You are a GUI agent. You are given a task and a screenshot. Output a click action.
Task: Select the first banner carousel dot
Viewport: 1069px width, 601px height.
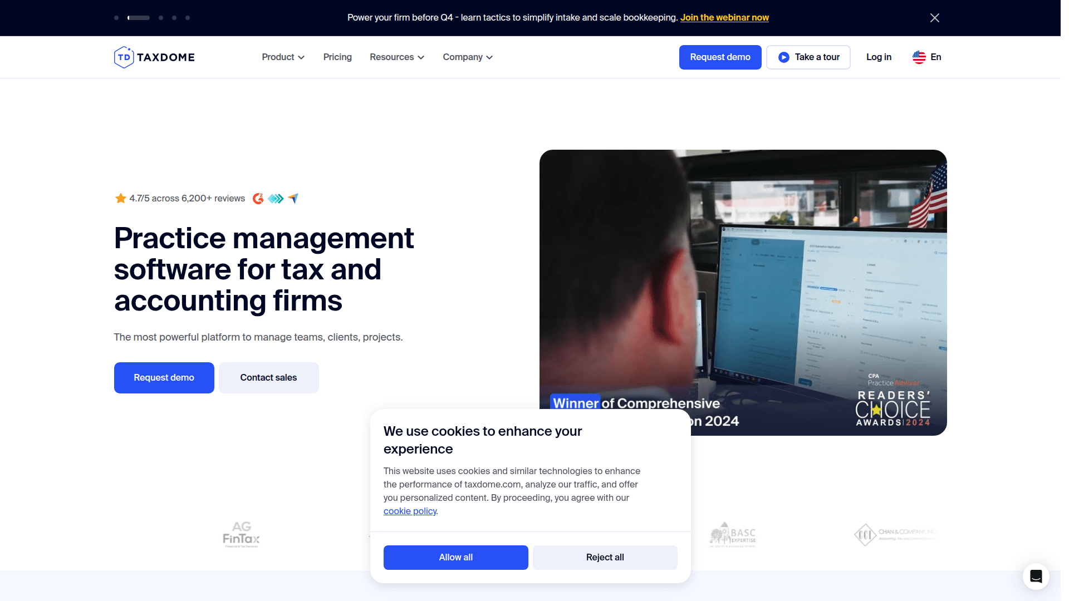pos(116,18)
